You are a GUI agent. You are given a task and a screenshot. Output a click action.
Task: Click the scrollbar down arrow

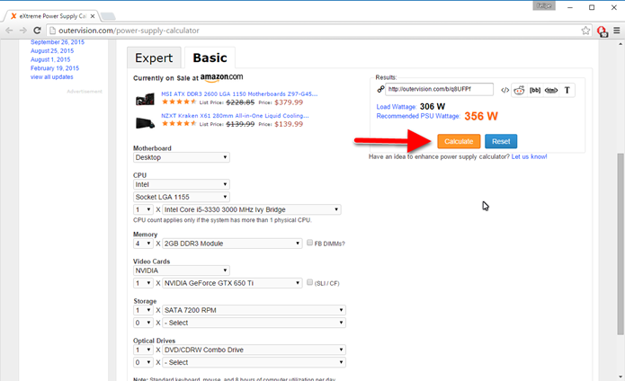coord(621,377)
